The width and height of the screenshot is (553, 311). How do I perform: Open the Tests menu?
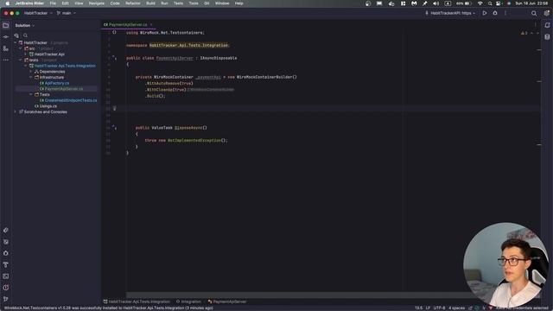[x=178, y=3]
